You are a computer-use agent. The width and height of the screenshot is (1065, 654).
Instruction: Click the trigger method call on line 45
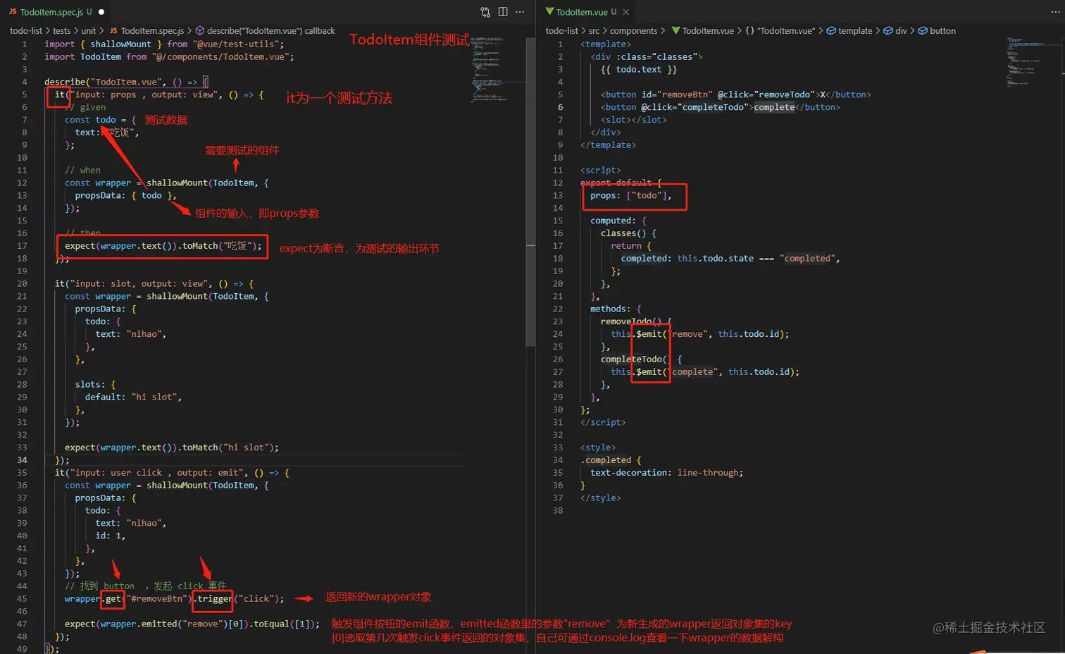[215, 599]
